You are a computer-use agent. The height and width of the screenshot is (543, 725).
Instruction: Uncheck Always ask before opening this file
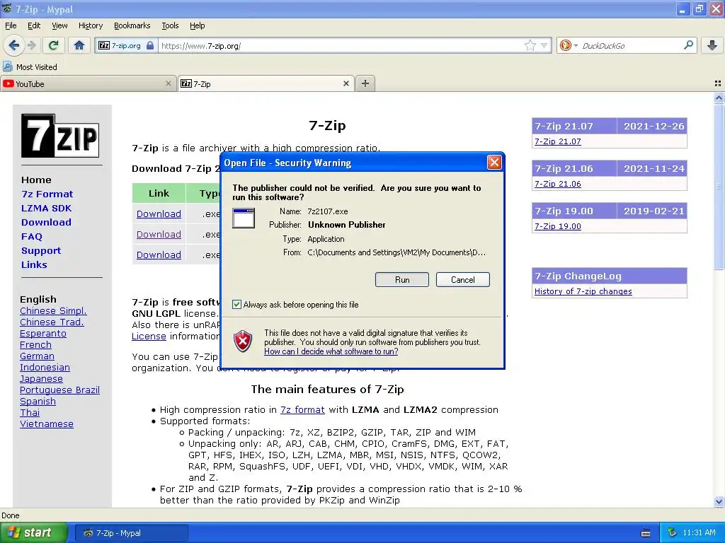click(x=236, y=304)
